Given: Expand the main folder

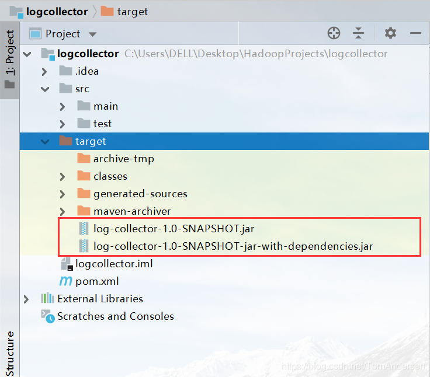Looking at the screenshot, I should [x=63, y=107].
